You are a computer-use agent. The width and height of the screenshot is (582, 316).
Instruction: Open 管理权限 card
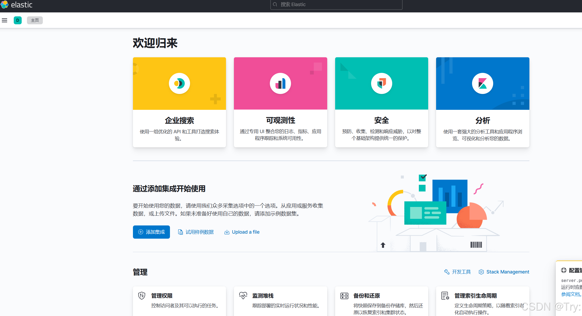point(179,301)
